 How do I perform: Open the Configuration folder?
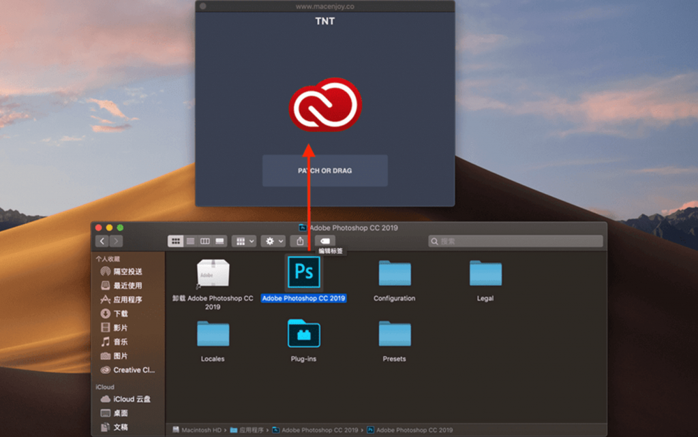(395, 272)
